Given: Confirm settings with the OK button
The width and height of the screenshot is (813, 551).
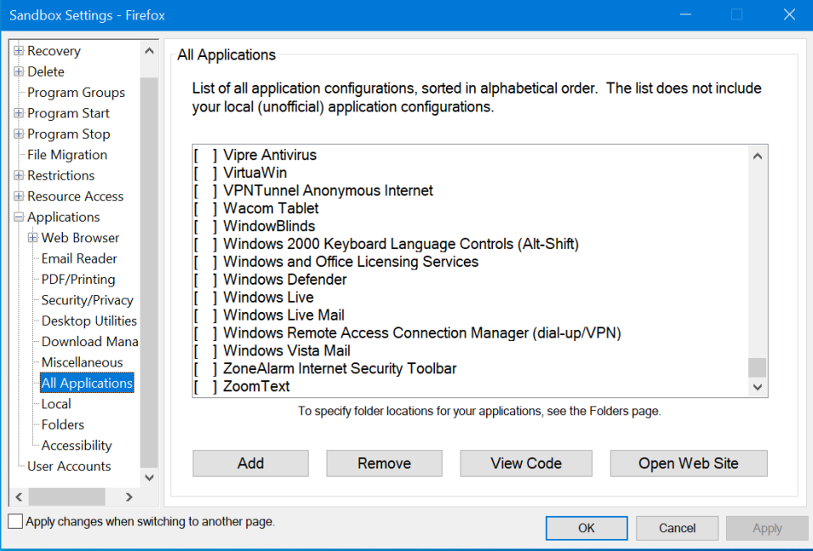Looking at the screenshot, I should [x=587, y=528].
